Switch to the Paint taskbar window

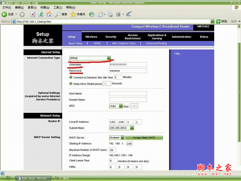click(62, 178)
